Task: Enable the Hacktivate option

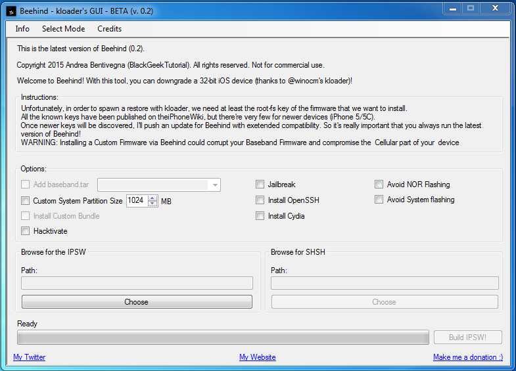Action: click(x=26, y=231)
